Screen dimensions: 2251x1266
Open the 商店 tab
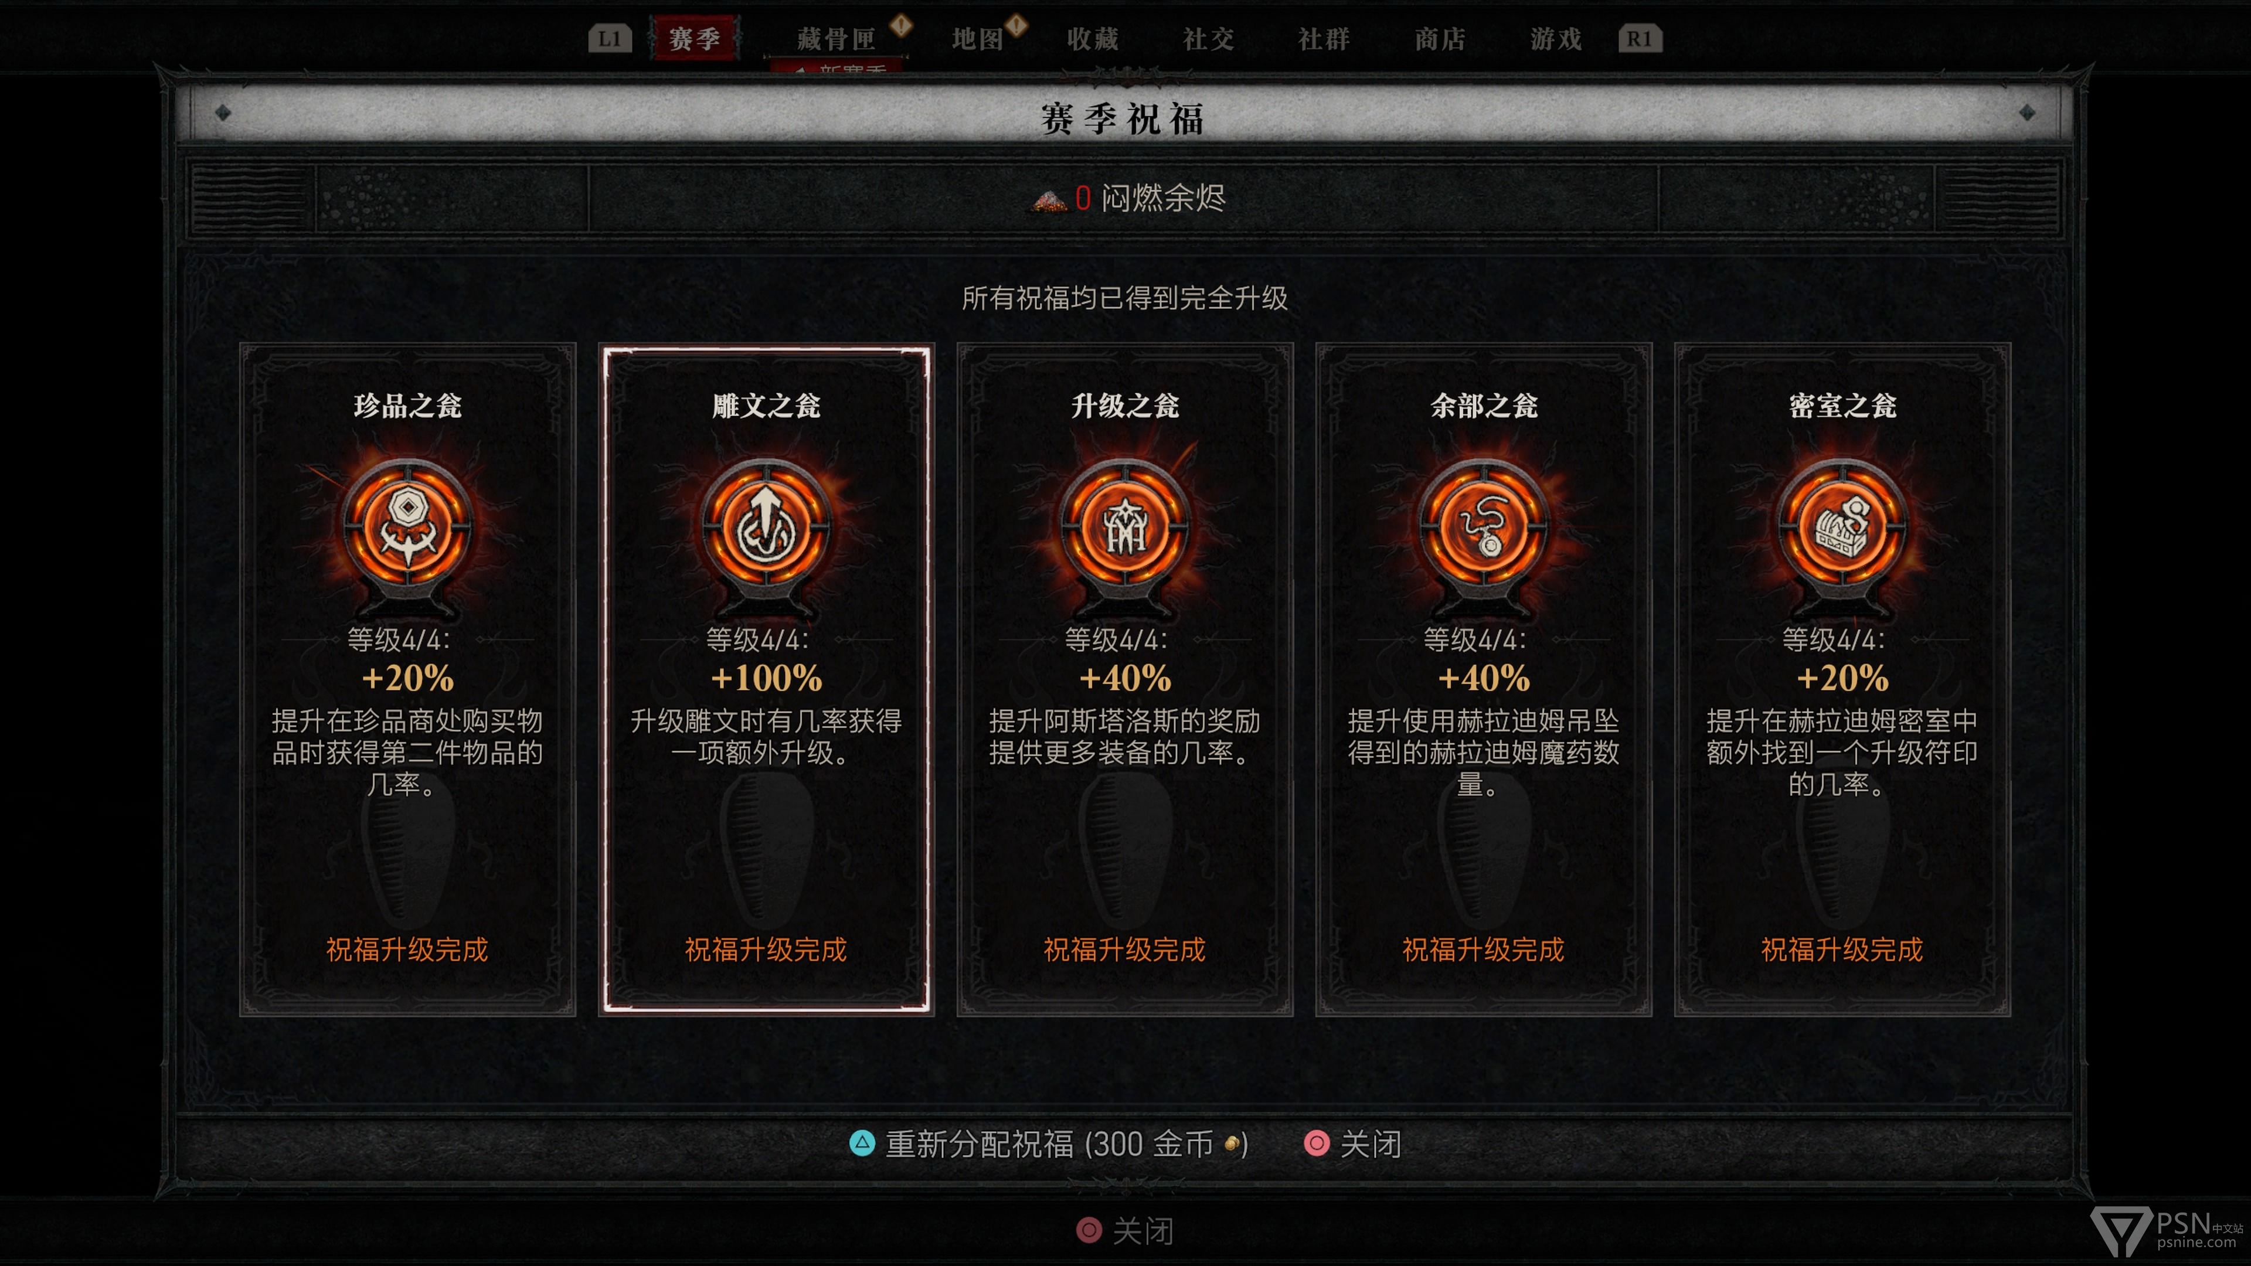coord(1440,39)
